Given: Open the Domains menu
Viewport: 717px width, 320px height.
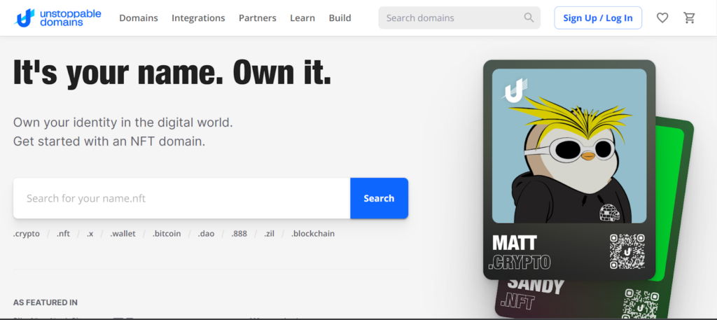Looking at the screenshot, I should (x=139, y=18).
